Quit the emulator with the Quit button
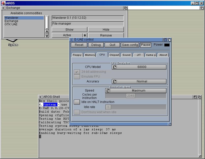Viewport: 205px width, 159px height. tap(112, 45)
